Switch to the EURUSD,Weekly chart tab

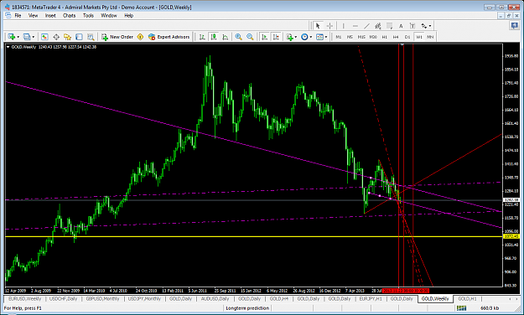point(24,298)
